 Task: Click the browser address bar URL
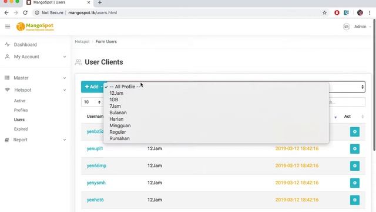[x=93, y=13]
